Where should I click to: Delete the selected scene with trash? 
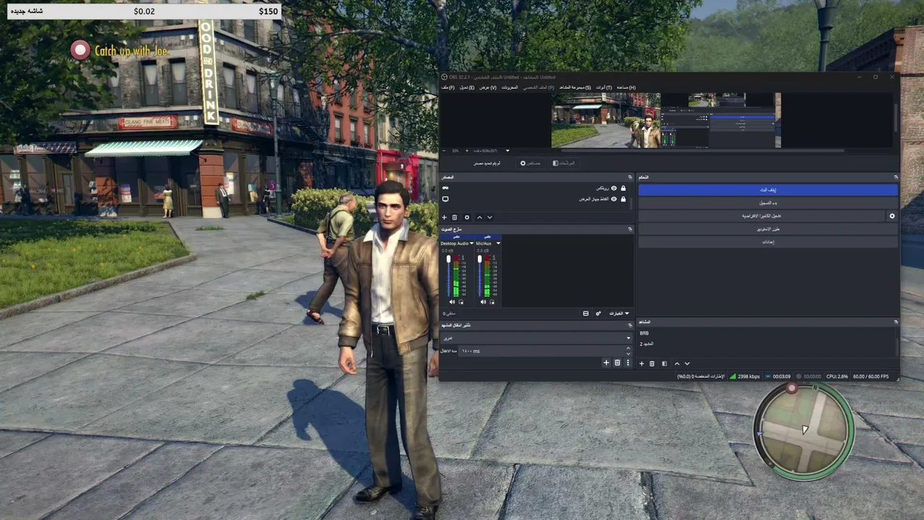652,363
